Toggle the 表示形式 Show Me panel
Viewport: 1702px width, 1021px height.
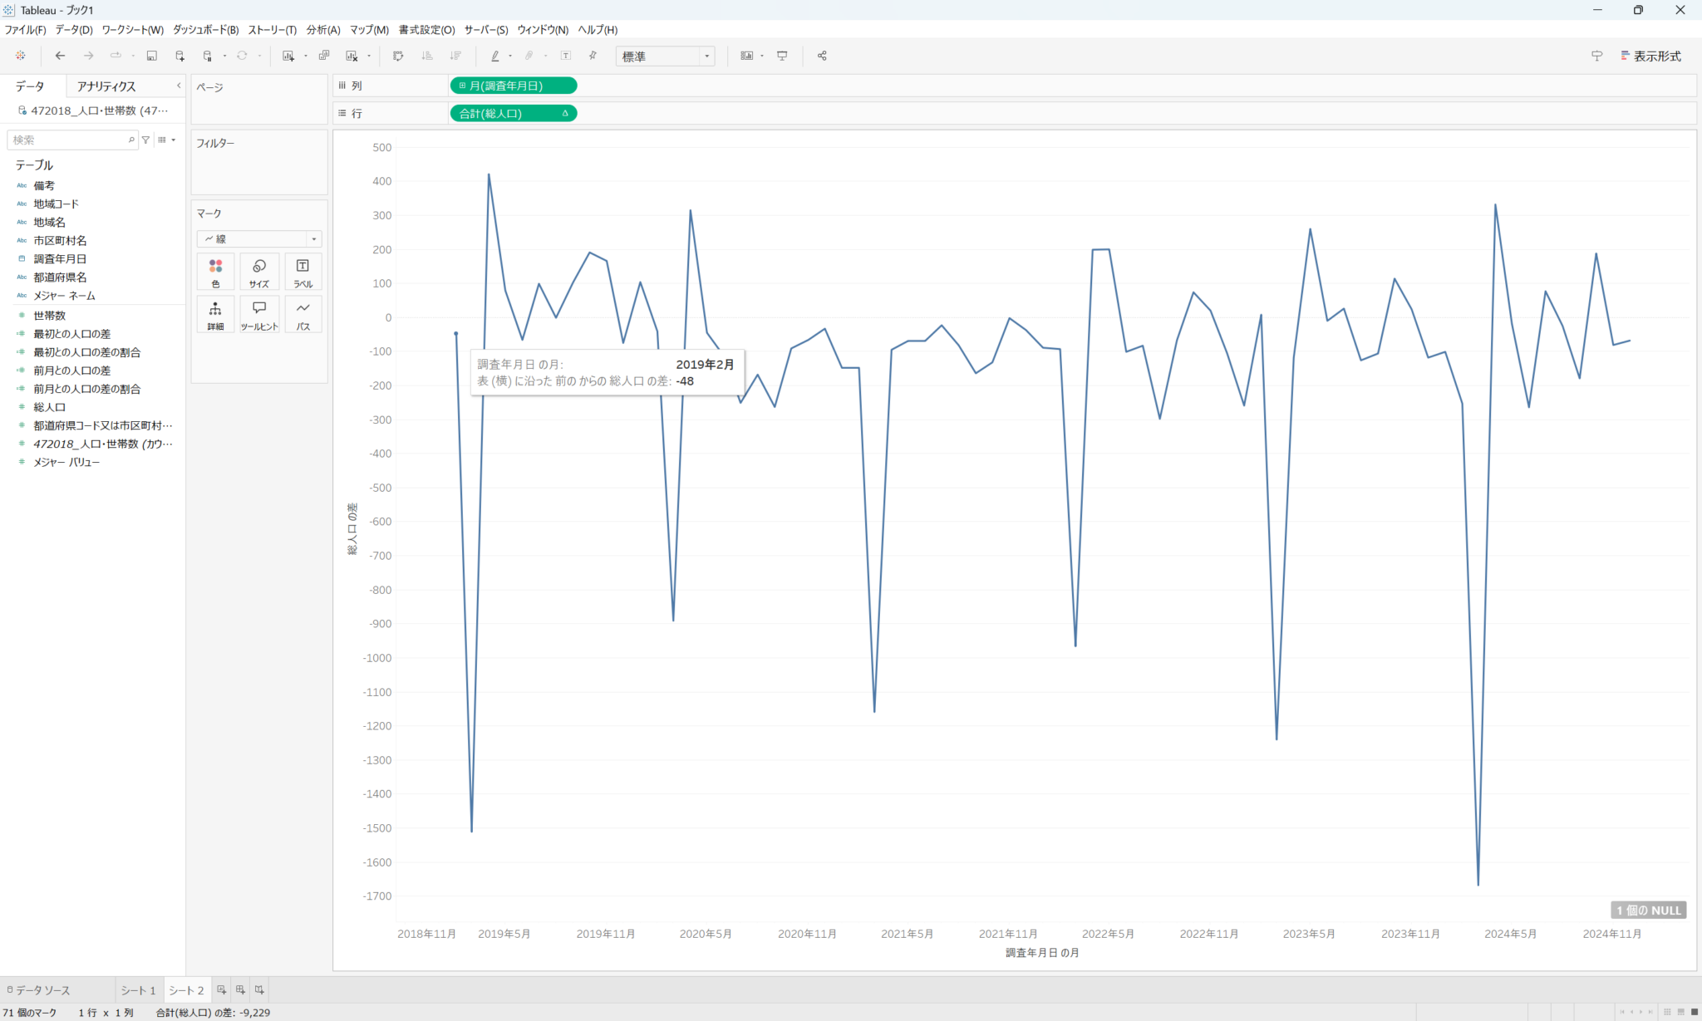(x=1650, y=56)
